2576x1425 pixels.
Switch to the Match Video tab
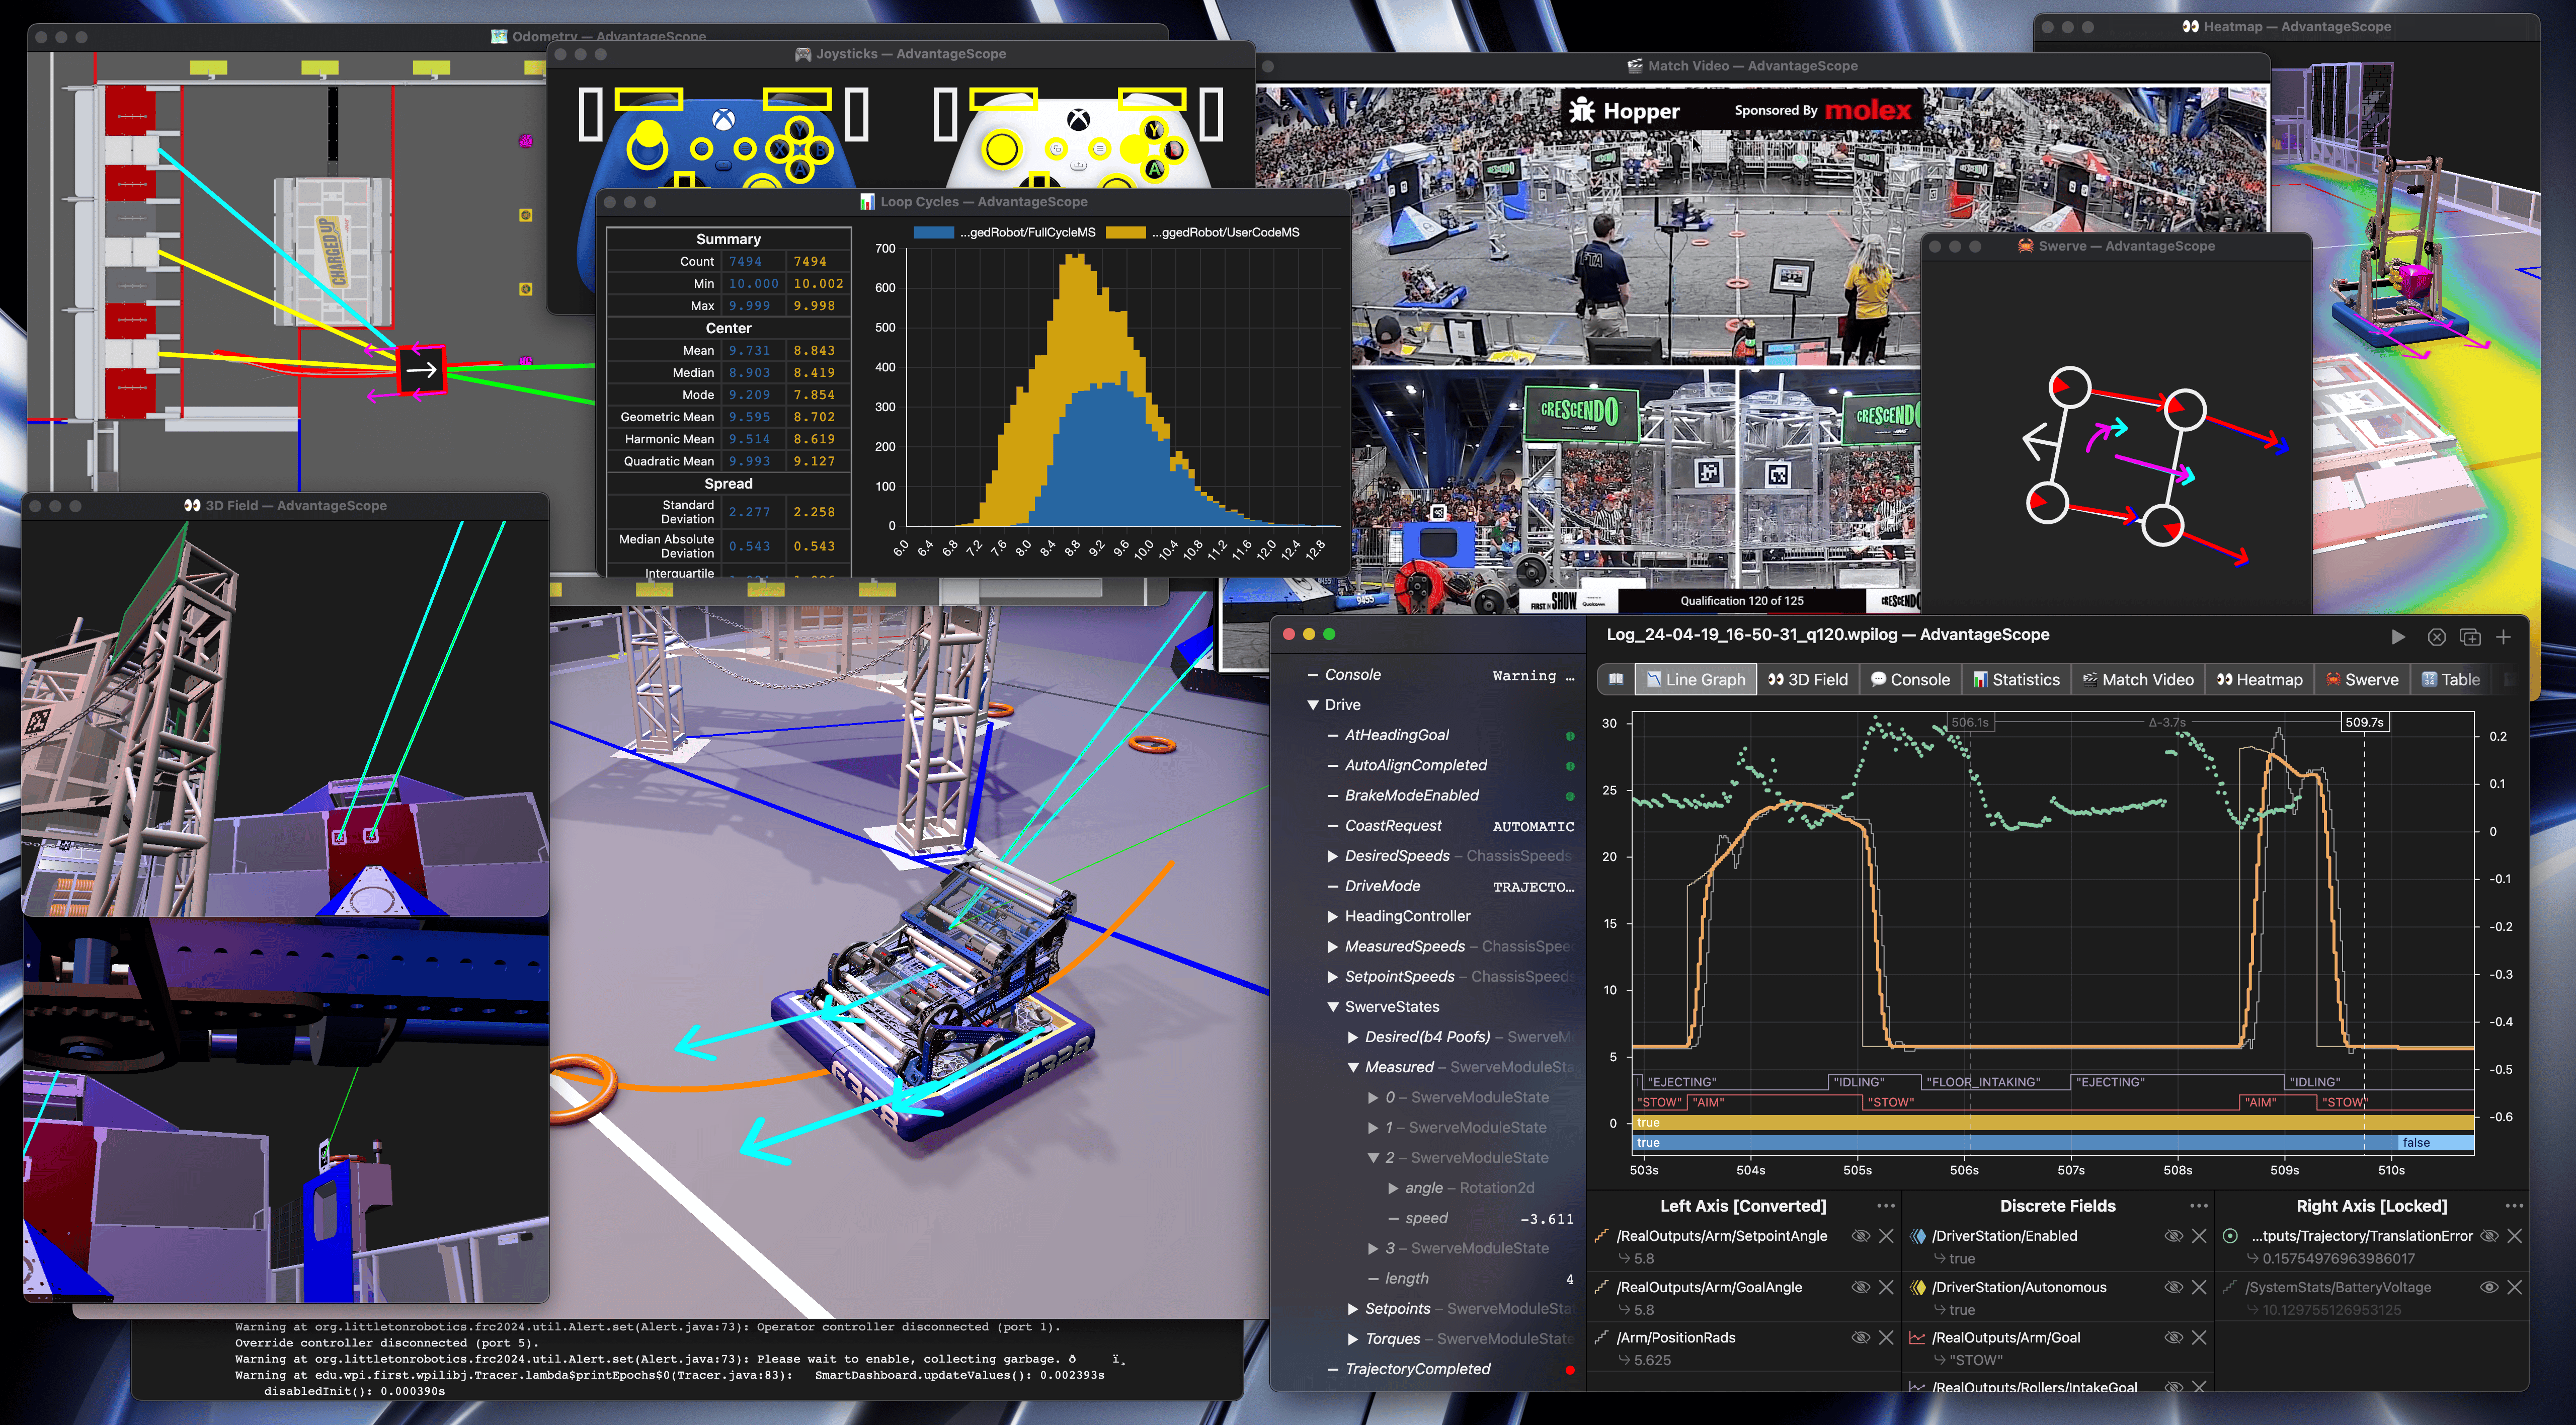pos(2137,679)
